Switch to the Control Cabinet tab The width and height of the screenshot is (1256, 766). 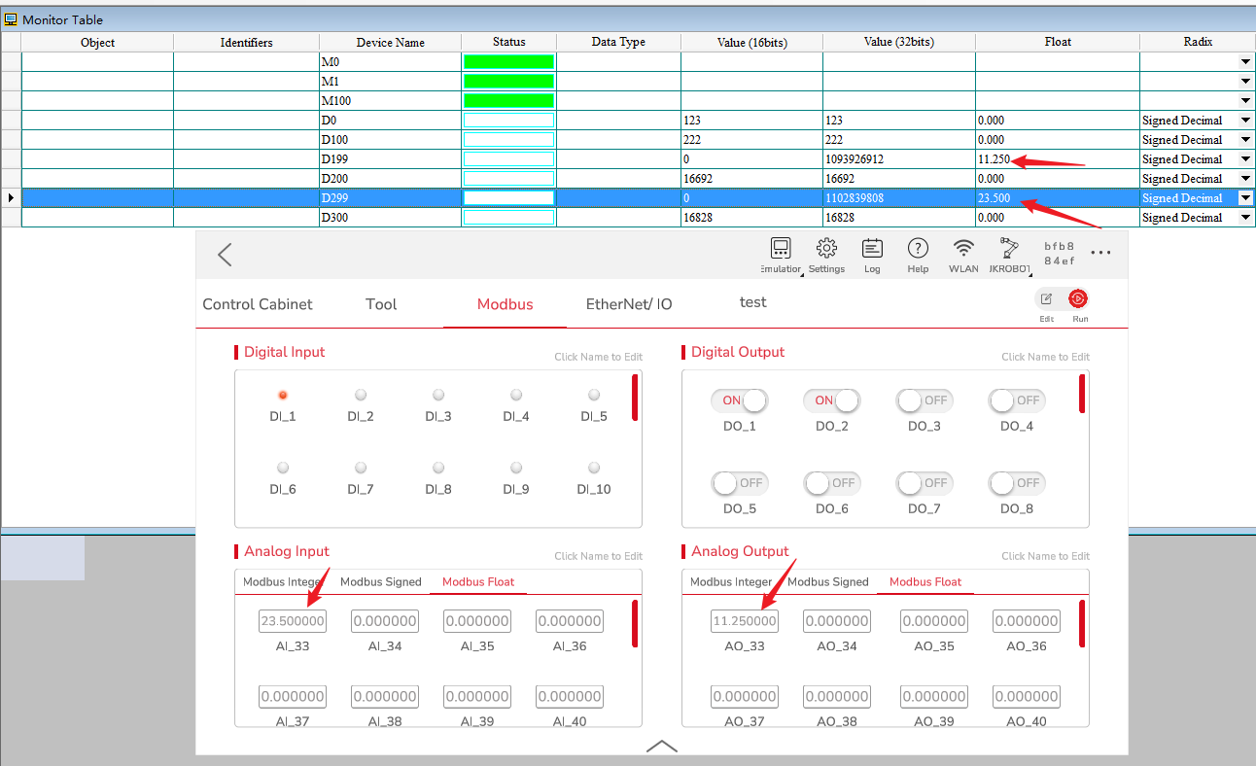pyautogui.click(x=258, y=304)
